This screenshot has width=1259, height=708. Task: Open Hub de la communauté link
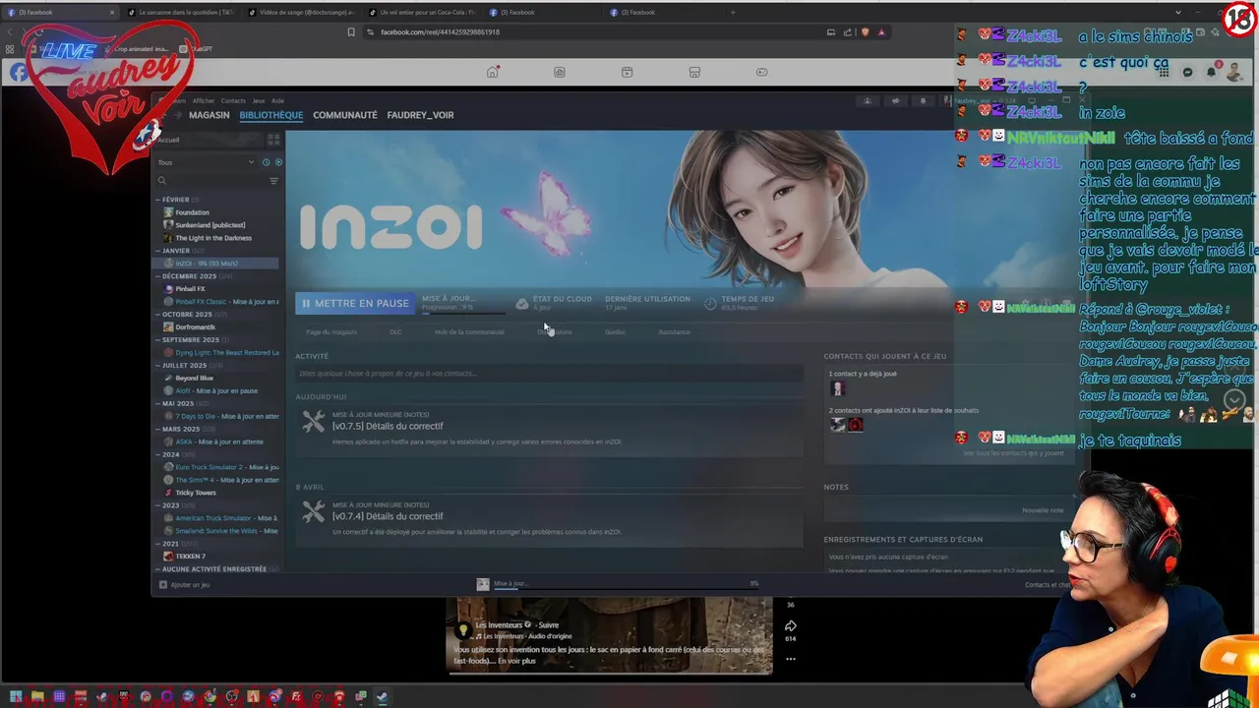click(x=469, y=332)
